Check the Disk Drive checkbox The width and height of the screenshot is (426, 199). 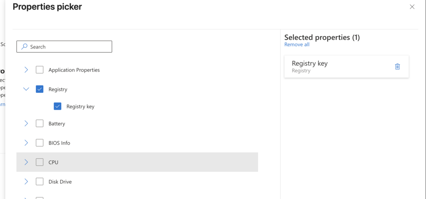click(40, 182)
